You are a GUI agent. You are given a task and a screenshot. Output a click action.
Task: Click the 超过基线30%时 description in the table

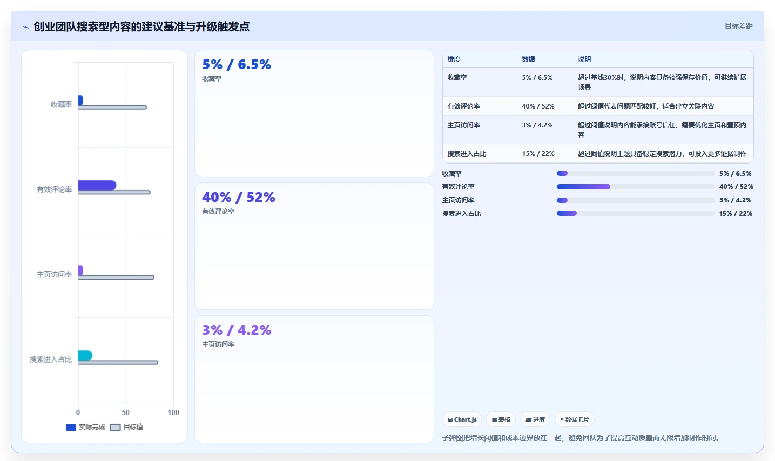click(x=662, y=83)
